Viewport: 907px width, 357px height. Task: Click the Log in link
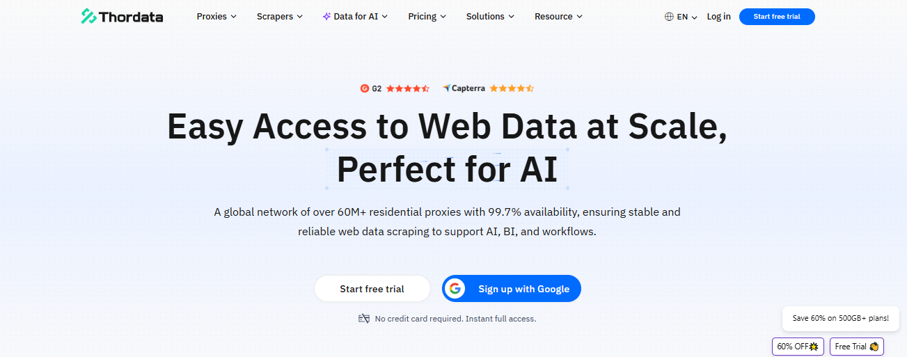718,17
